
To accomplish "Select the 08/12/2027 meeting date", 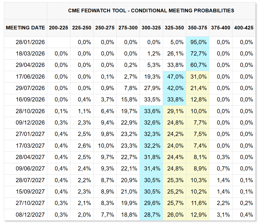I will tap(30, 215).
